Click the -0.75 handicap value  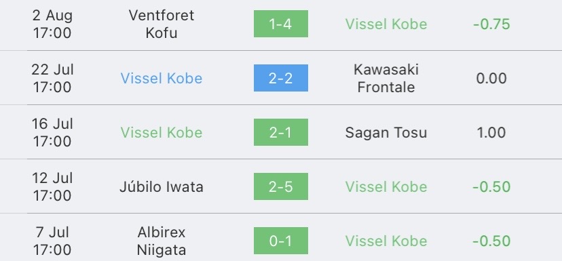(491, 24)
